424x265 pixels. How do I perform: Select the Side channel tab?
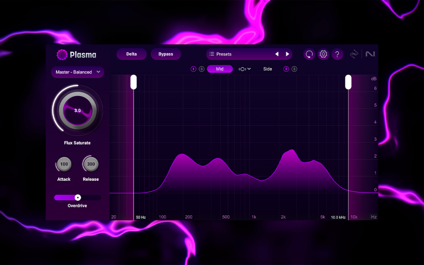coord(268,69)
